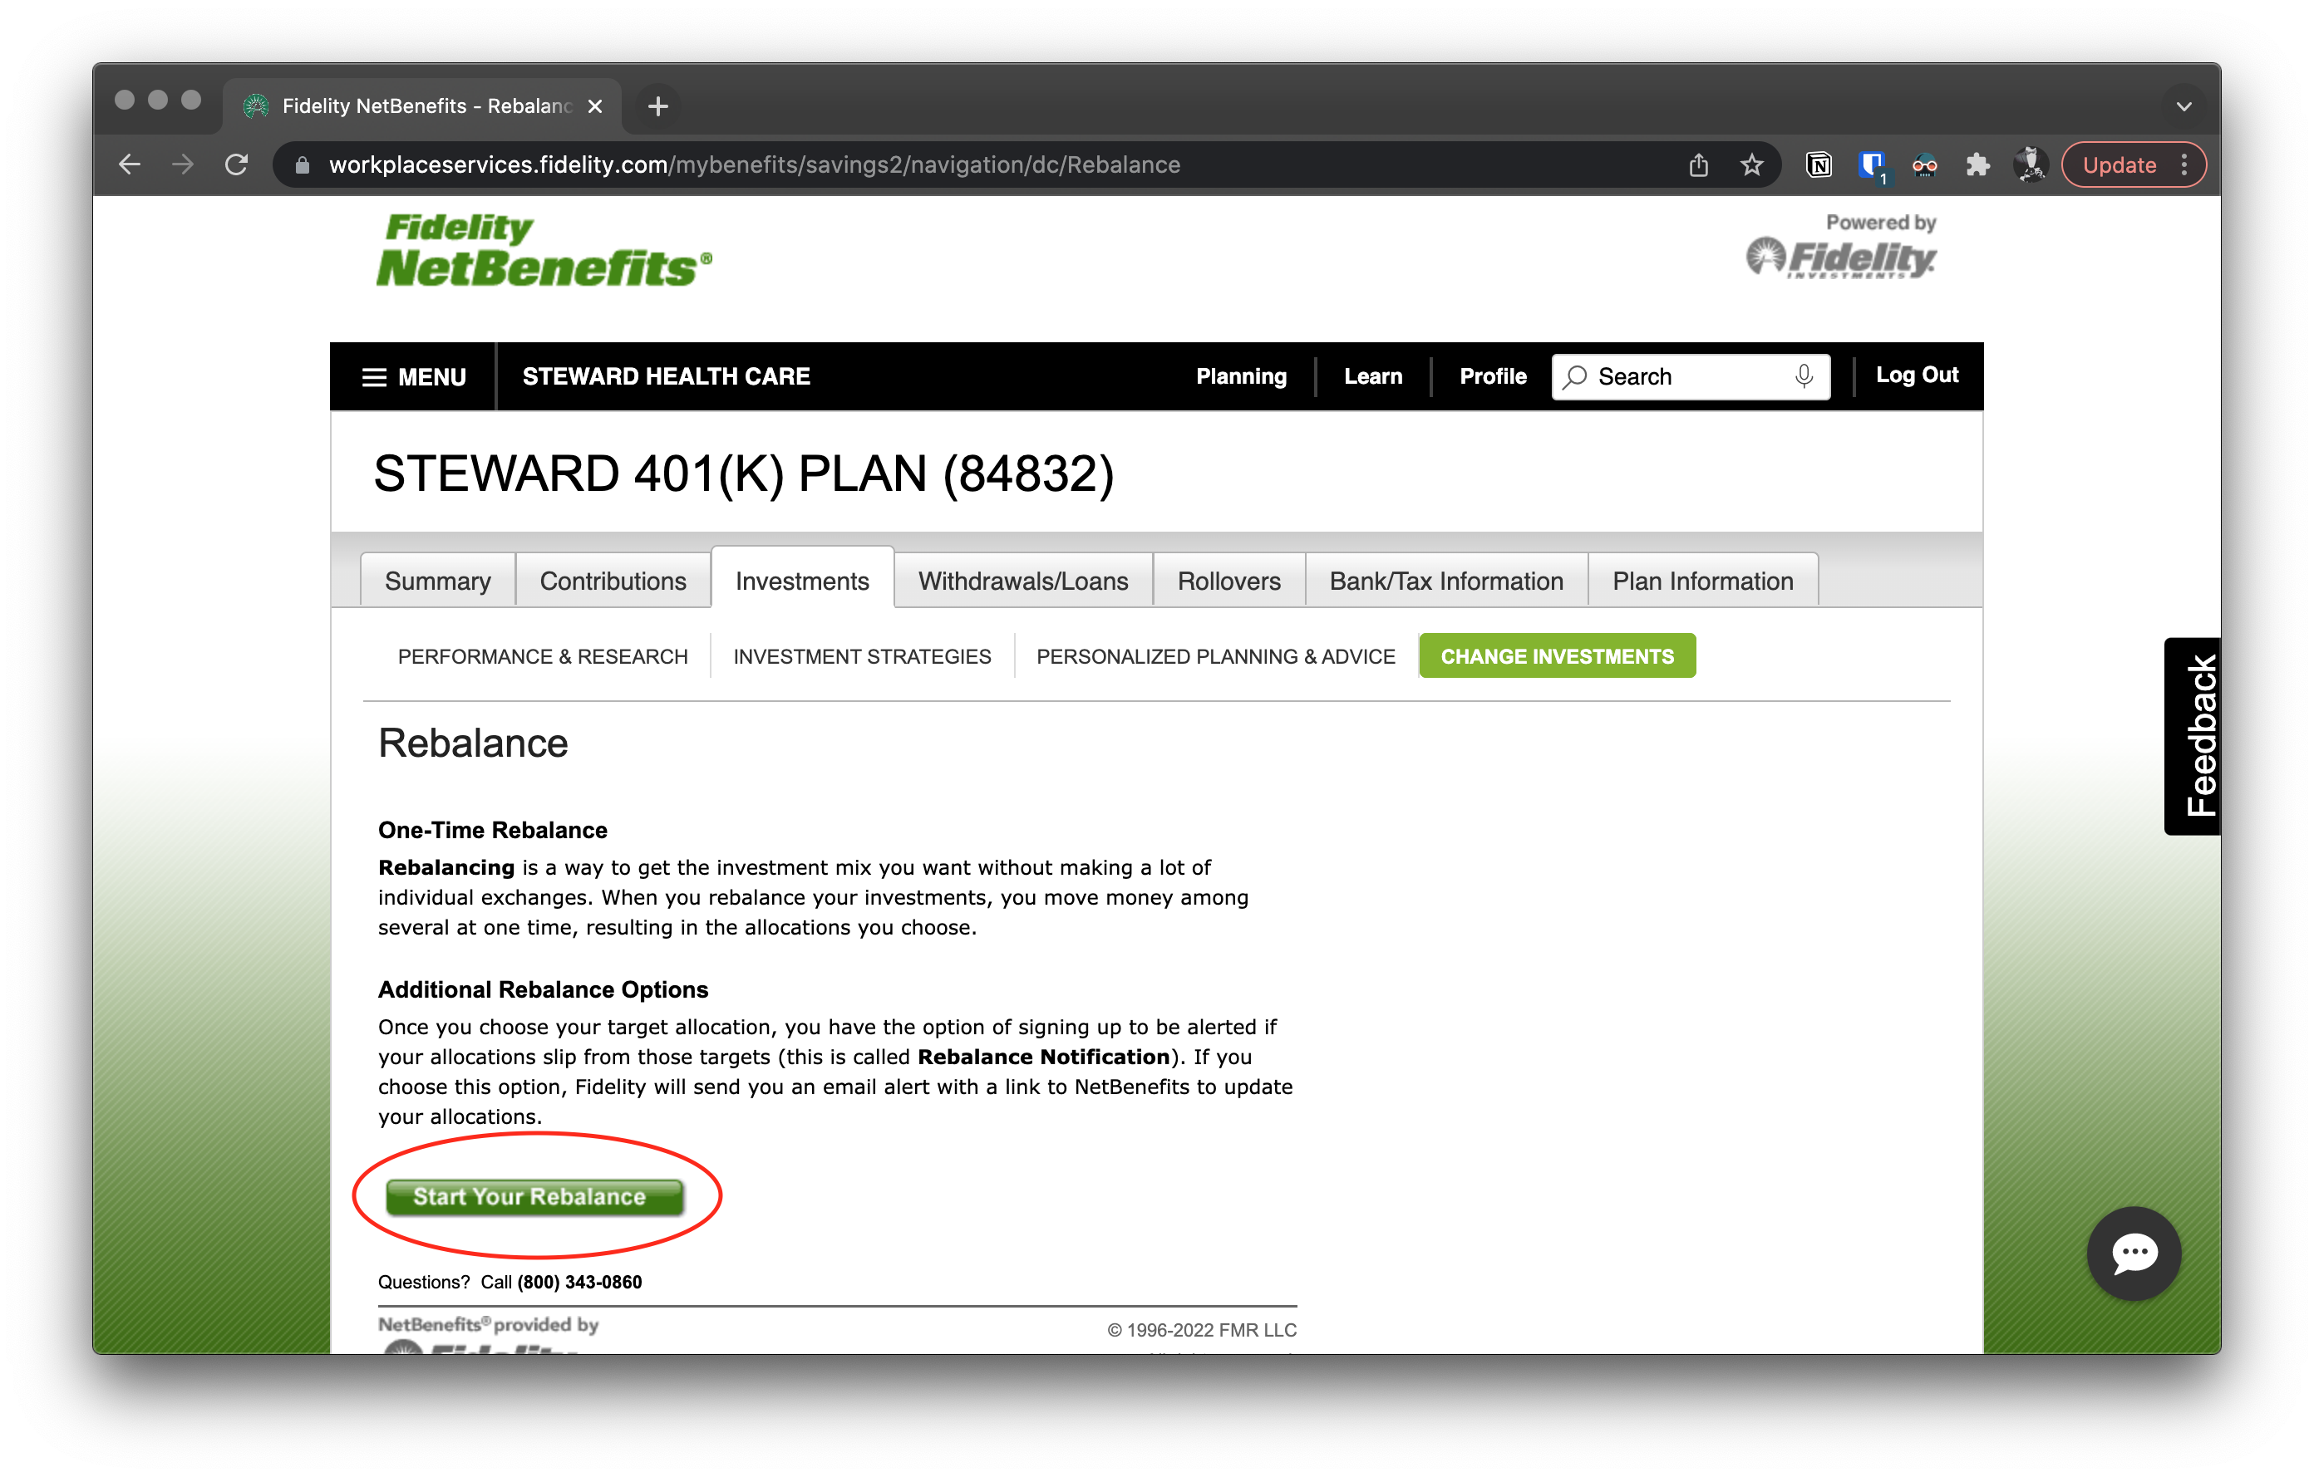Click the microphone icon in the search box

(1804, 375)
